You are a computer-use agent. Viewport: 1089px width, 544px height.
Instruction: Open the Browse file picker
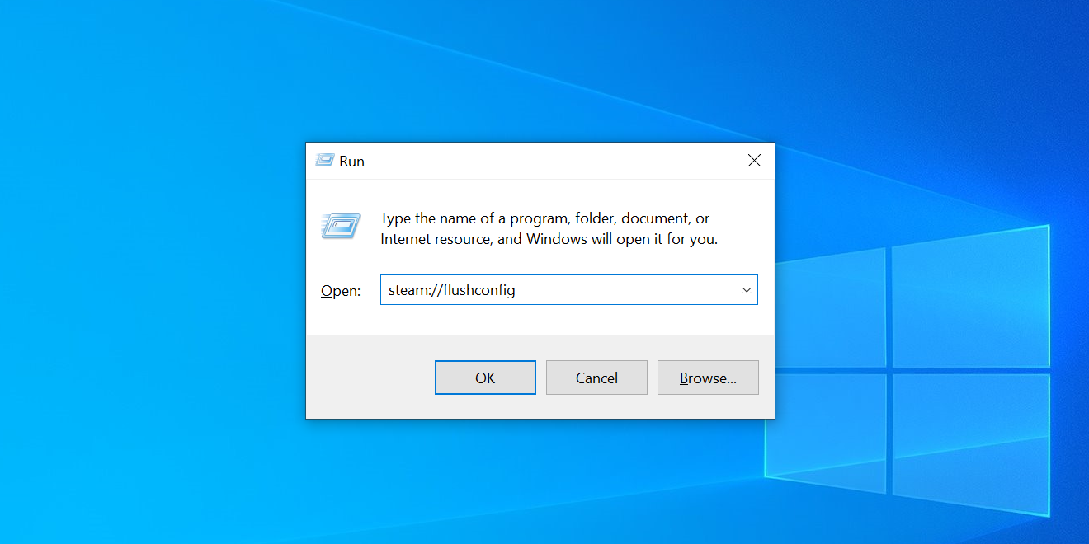click(708, 377)
